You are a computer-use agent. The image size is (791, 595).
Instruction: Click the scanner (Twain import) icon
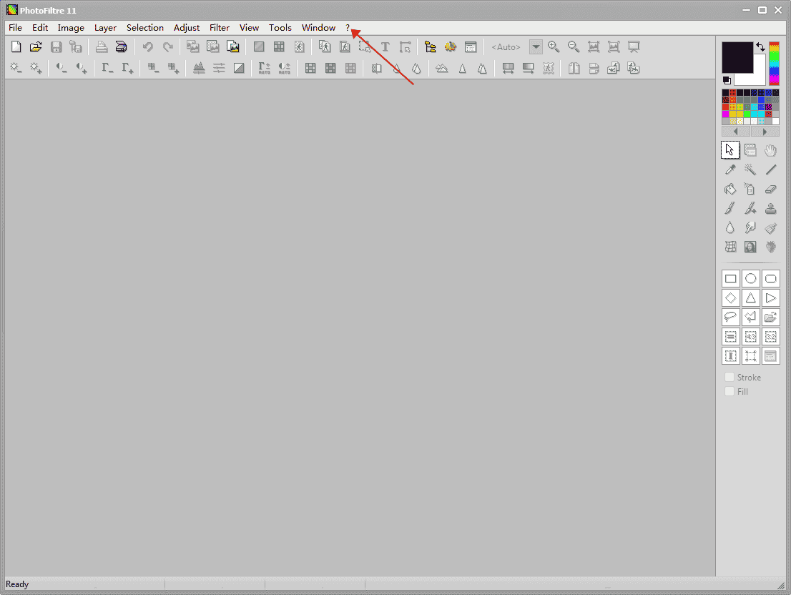(x=121, y=47)
